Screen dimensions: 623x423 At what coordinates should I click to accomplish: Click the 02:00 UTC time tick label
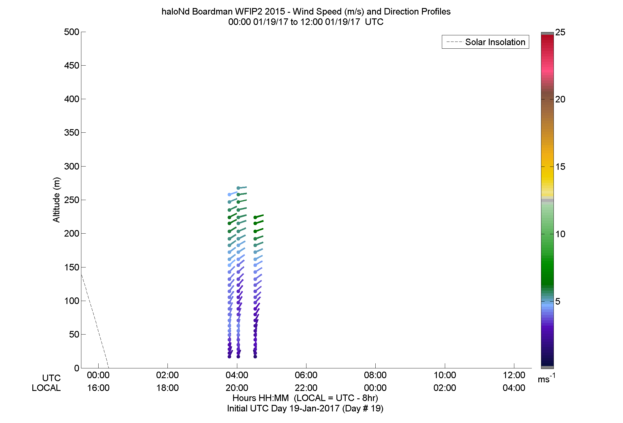pyautogui.click(x=167, y=375)
